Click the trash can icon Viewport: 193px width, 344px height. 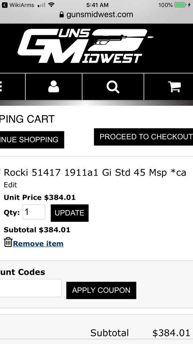(8, 242)
